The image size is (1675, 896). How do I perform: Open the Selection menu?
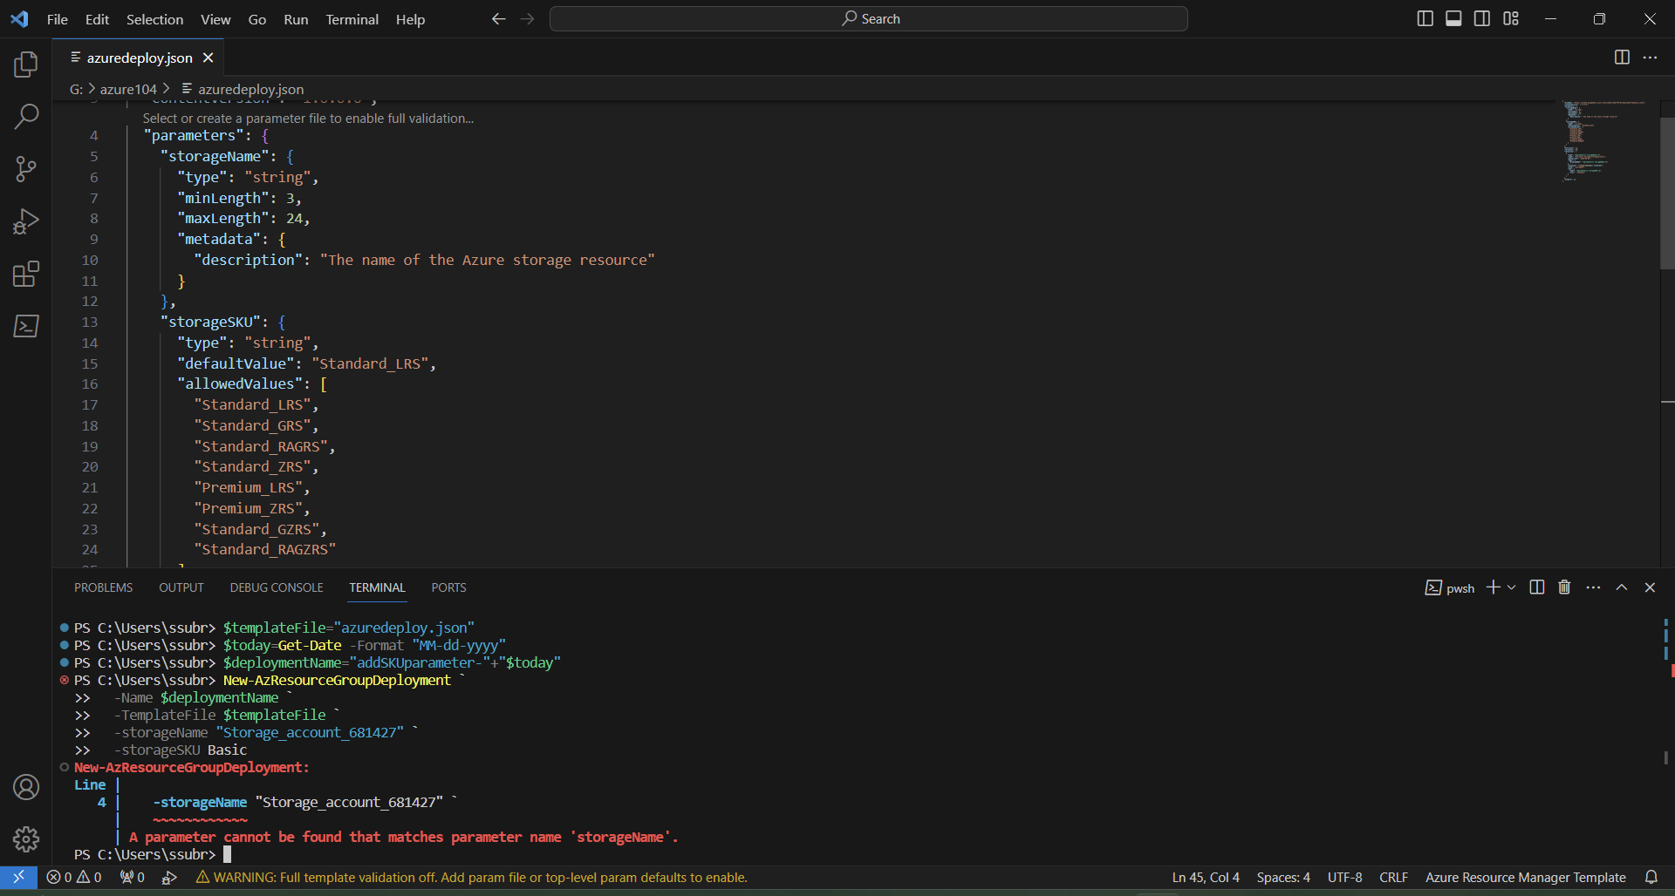tap(154, 19)
